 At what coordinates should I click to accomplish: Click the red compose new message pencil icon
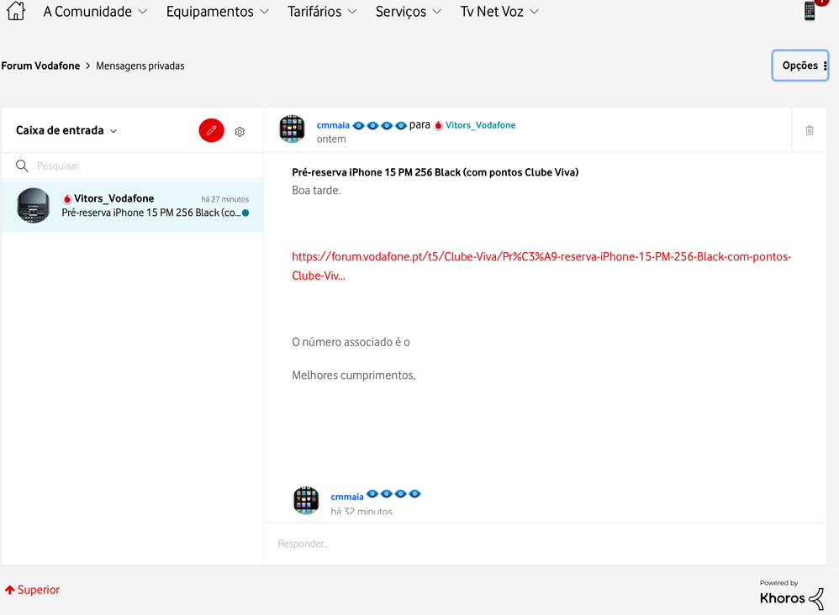click(x=212, y=130)
